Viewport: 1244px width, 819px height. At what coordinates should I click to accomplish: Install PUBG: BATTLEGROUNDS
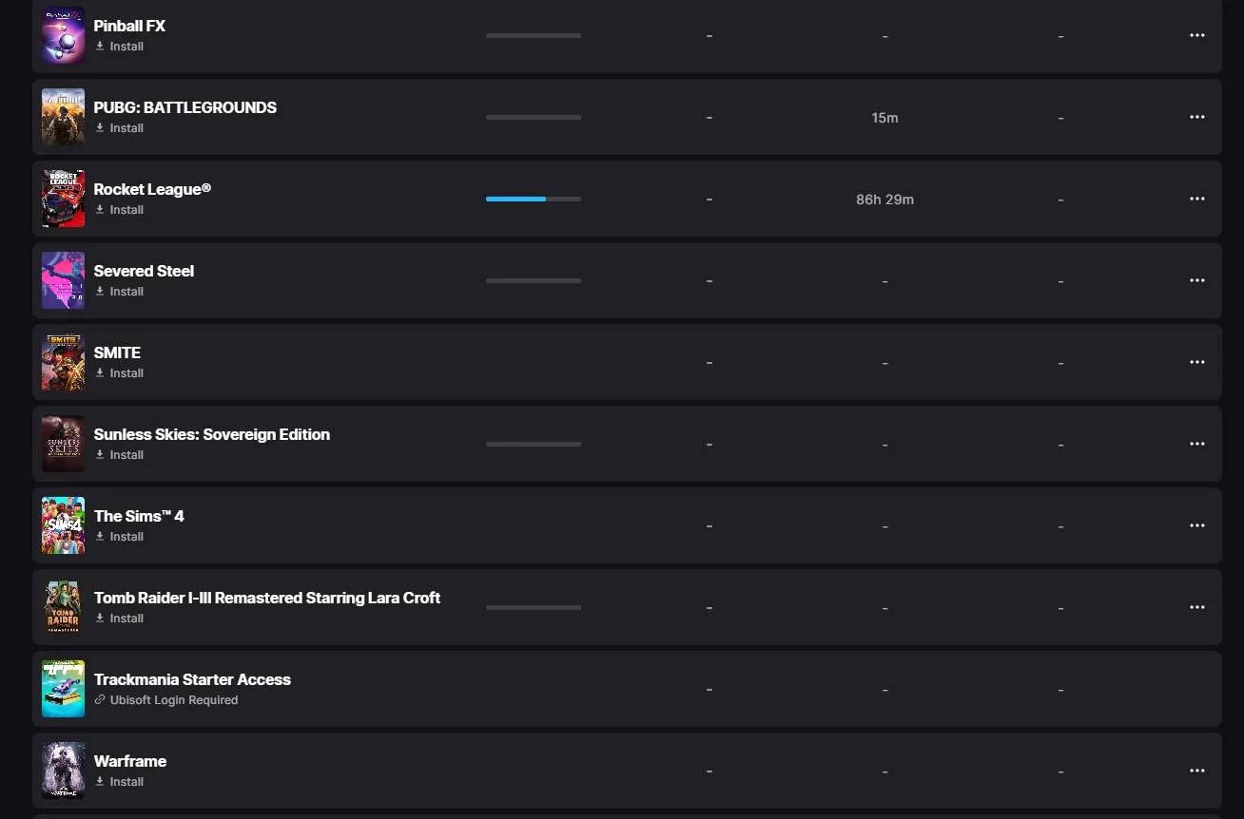119,128
